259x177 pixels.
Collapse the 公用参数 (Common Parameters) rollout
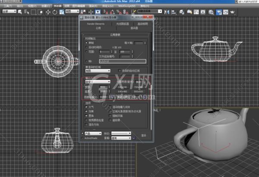coord(115,35)
